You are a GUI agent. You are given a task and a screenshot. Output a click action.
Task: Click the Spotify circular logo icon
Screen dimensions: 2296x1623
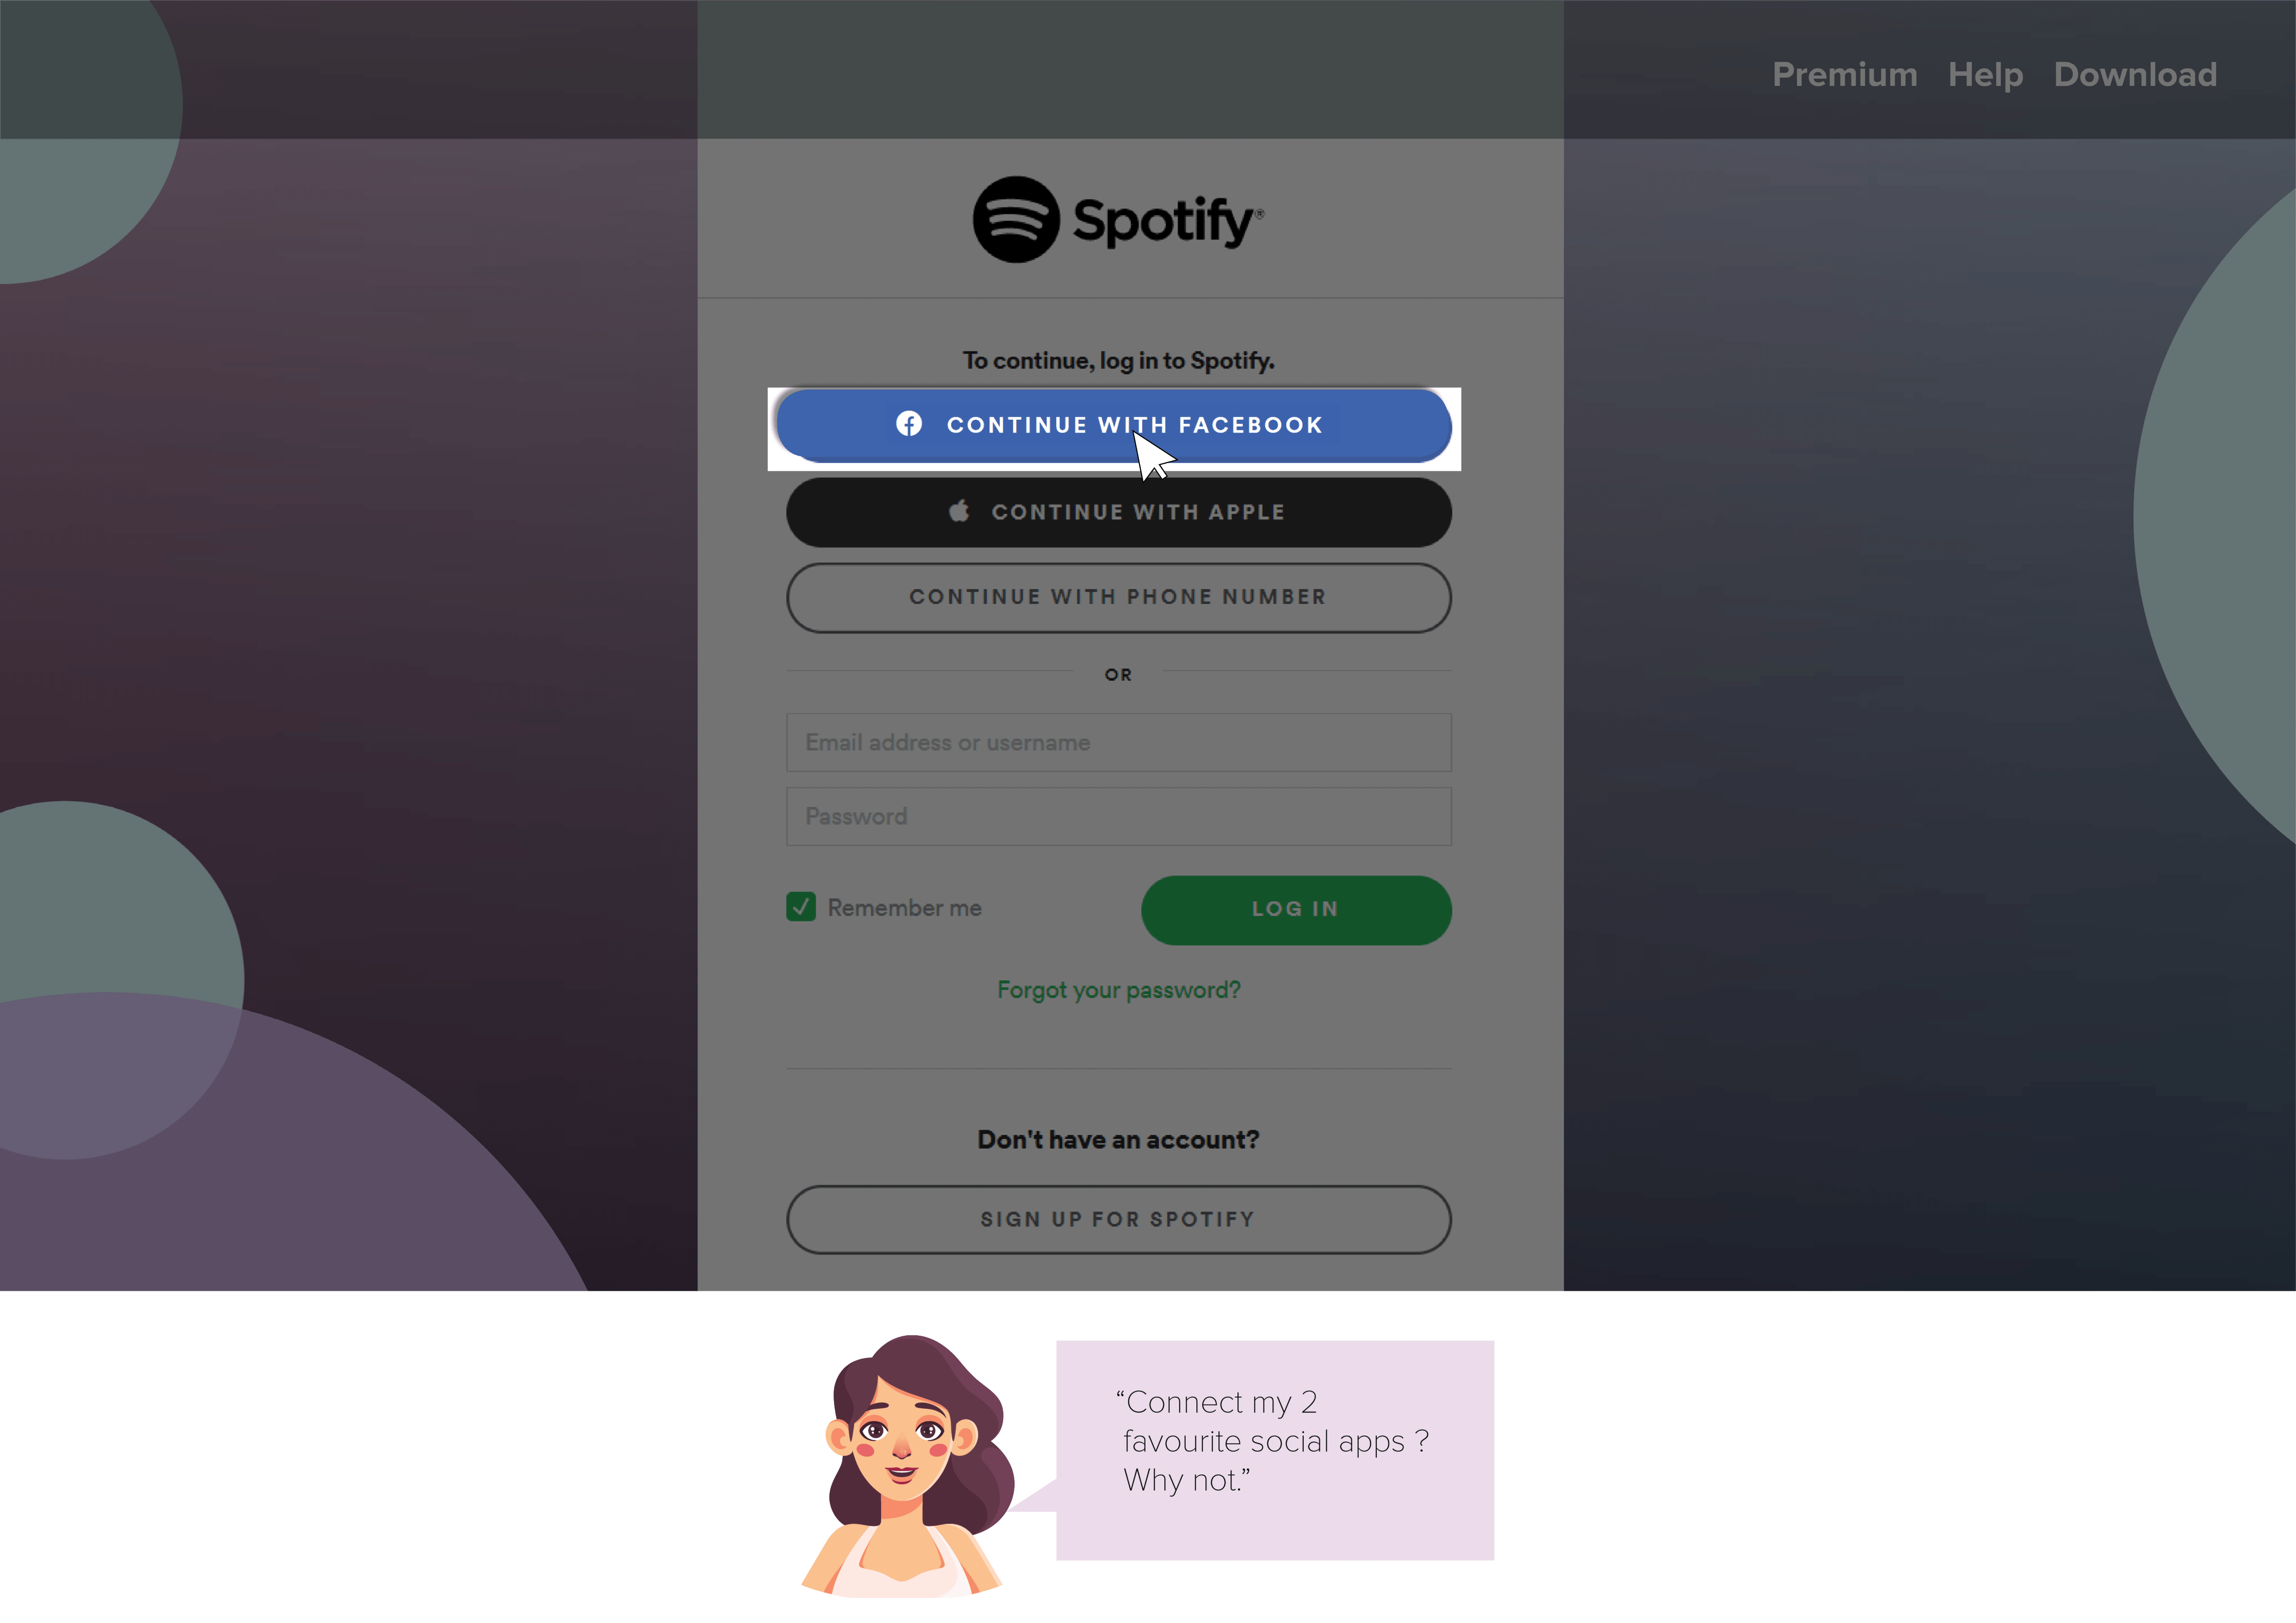click(x=1016, y=220)
